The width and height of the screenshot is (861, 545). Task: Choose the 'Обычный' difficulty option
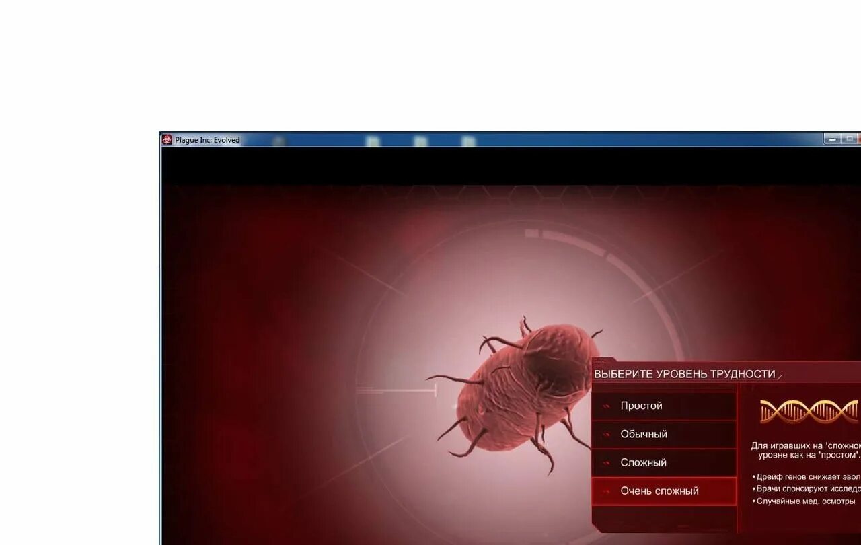pyautogui.click(x=664, y=434)
